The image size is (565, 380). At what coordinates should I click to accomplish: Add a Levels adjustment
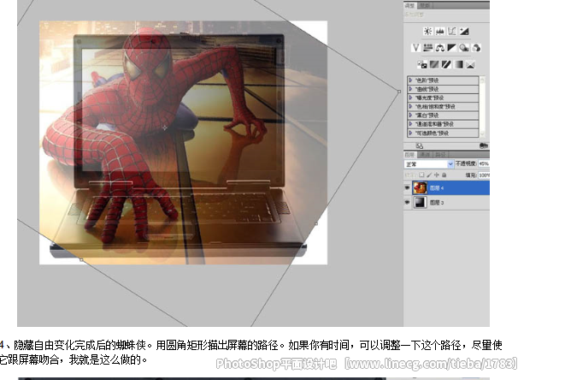[440, 32]
